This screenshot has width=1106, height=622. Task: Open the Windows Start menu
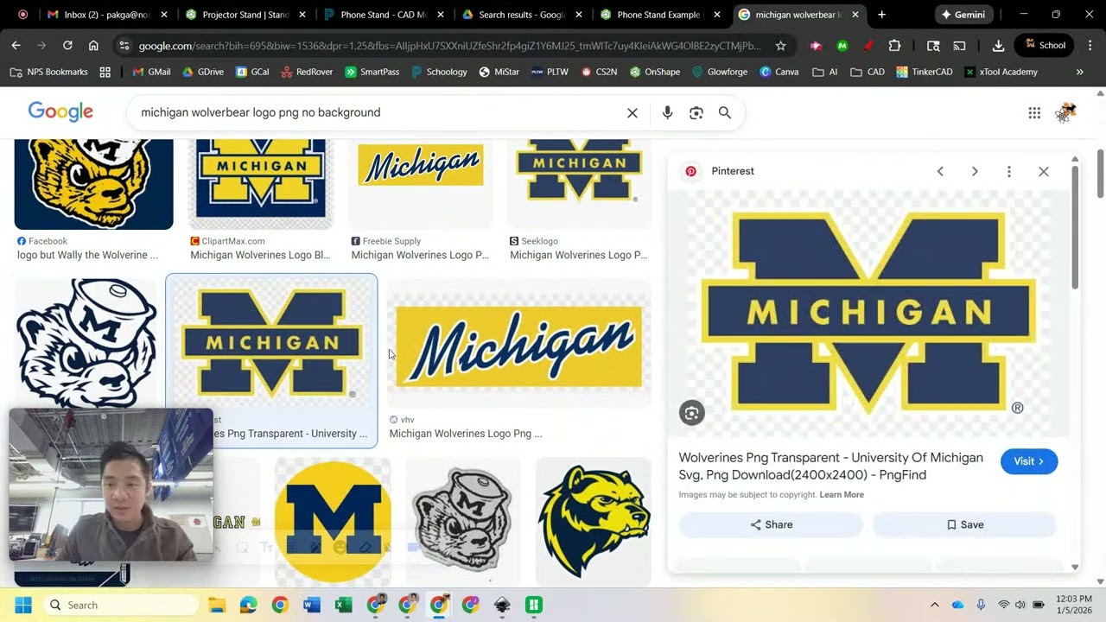point(22,605)
